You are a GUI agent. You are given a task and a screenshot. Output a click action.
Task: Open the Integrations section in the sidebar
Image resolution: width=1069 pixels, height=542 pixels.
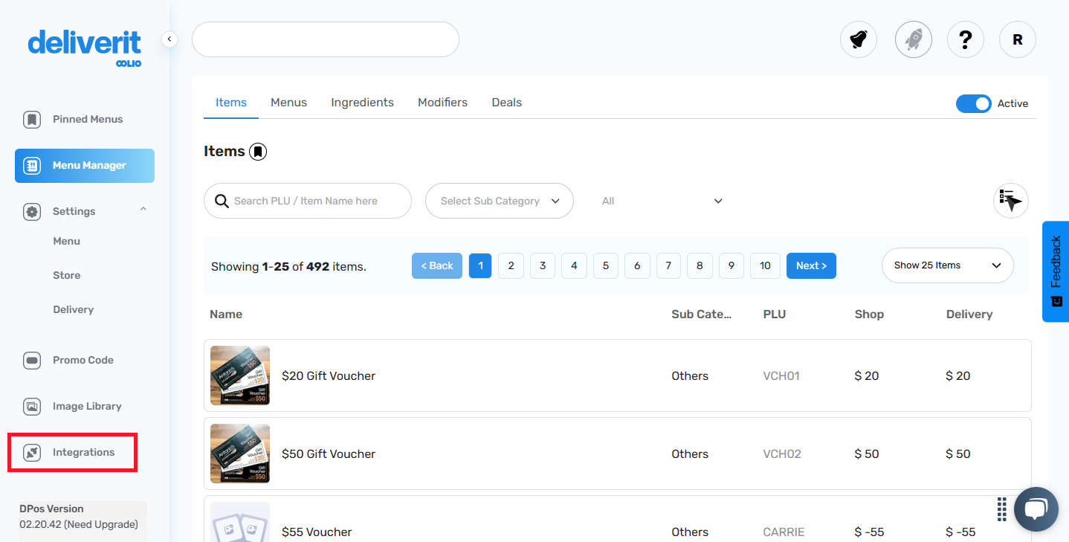pyautogui.click(x=84, y=451)
